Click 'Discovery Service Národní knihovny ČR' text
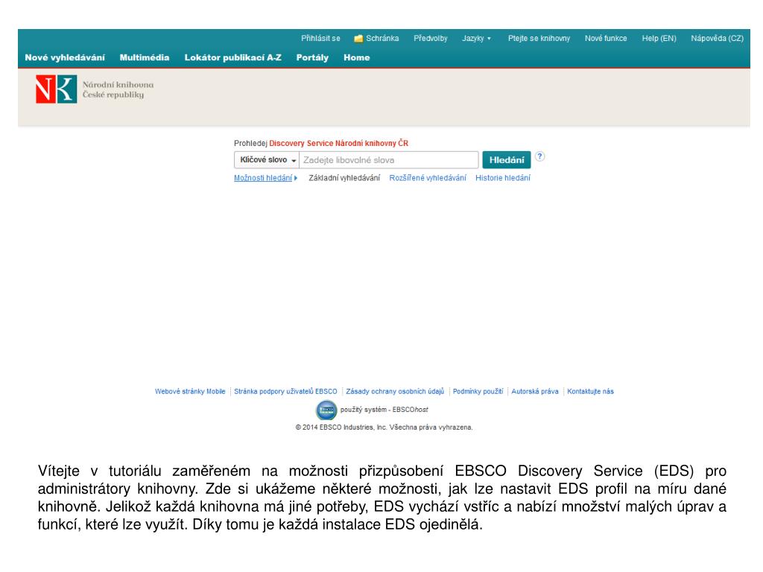Image resolution: width=763 pixels, height=572 pixels. pos(339,144)
